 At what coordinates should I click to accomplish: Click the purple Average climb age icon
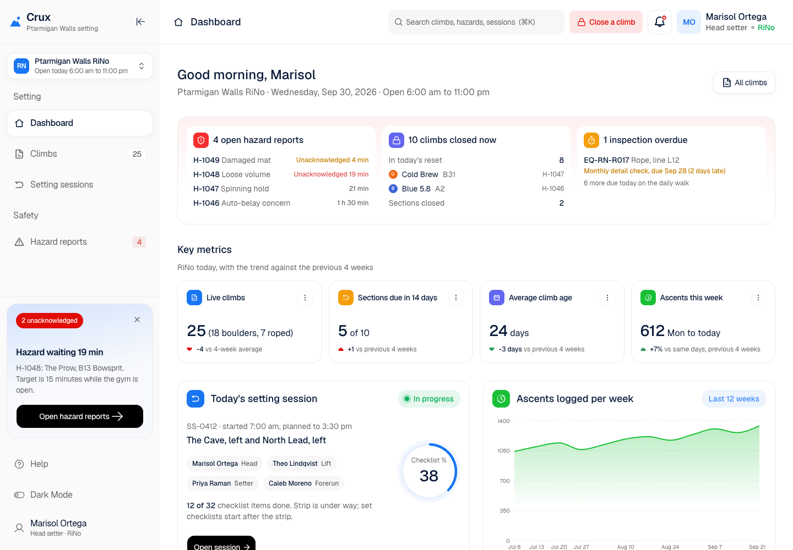tap(497, 298)
